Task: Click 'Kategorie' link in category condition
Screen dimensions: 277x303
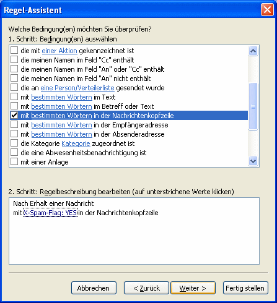Action: tap(76, 143)
